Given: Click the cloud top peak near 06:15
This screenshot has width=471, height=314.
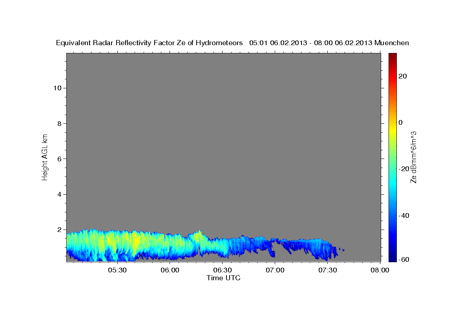Looking at the screenshot, I should tap(199, 234).
